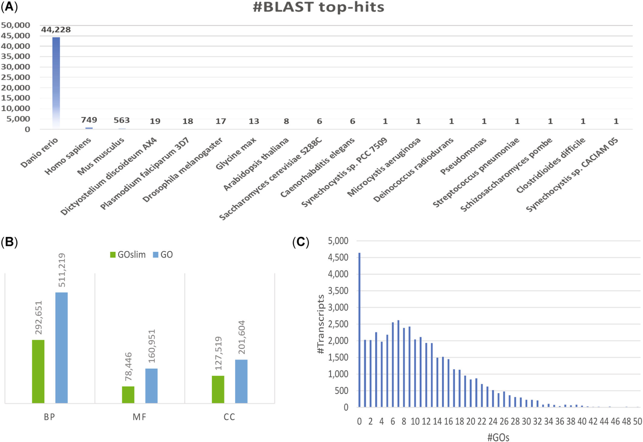The height and width of the screenshot is (442, 643).
Task: Click the blue GO legend swatch
Action: click(155, 255)
